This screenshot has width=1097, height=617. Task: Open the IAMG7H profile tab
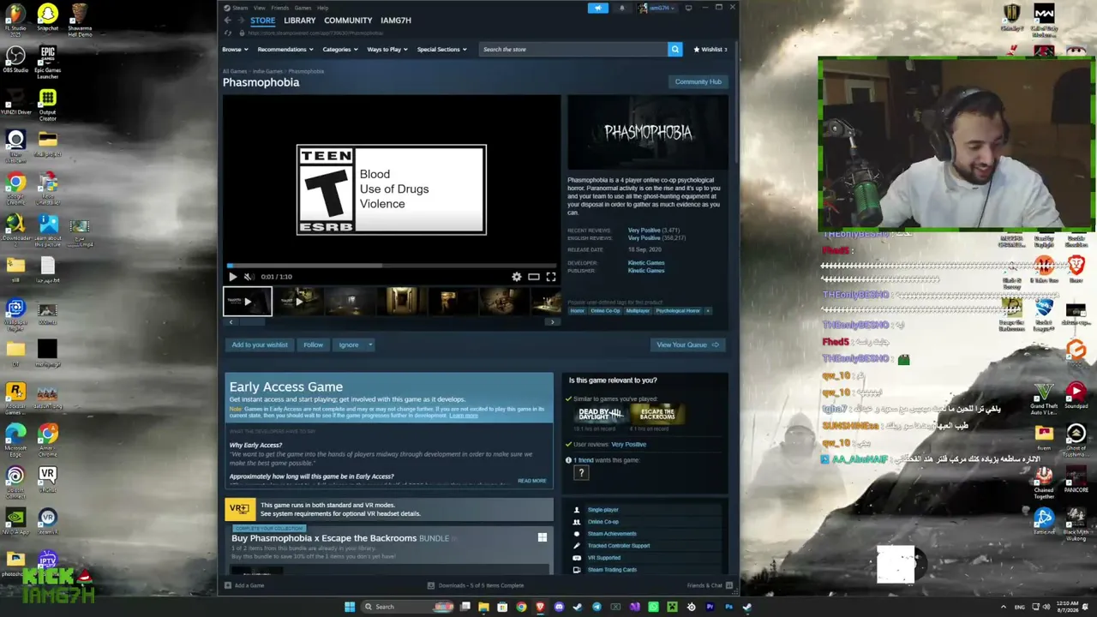396,20
